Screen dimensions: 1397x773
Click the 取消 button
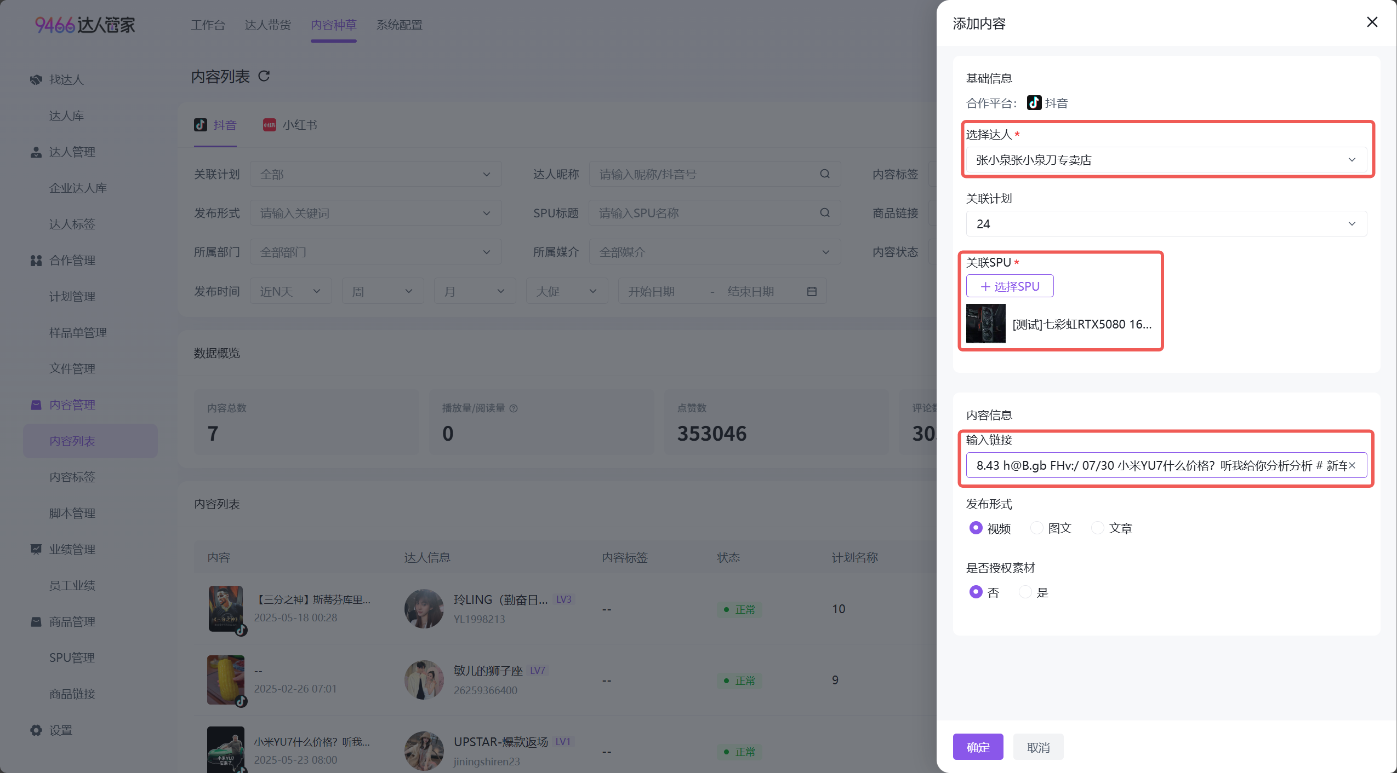tap(1038, 747)
